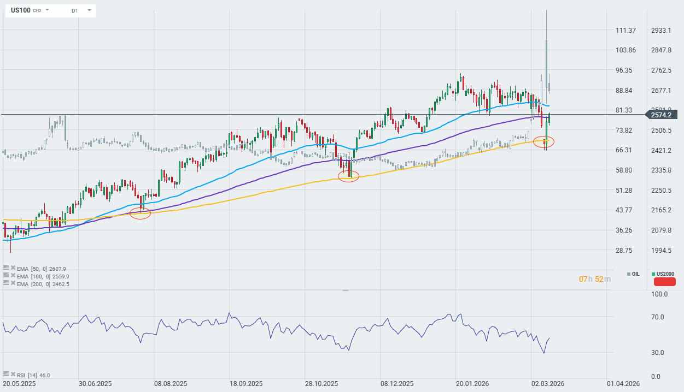Viewport: 684px width, 392px height.
Task: Remove the EMA 50 indicator
Action: point(13,268)
